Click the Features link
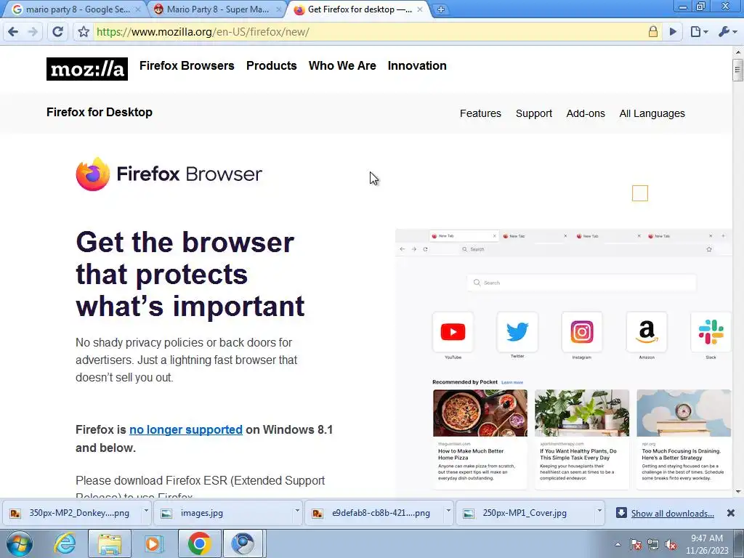744x558 pixels. click(480, 113)
